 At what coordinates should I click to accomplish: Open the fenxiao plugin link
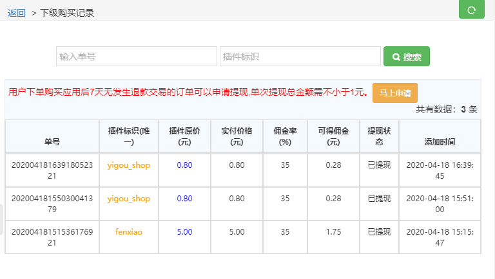point(129,232)
